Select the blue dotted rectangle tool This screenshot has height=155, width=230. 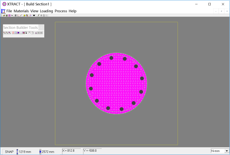pos(16,32)
